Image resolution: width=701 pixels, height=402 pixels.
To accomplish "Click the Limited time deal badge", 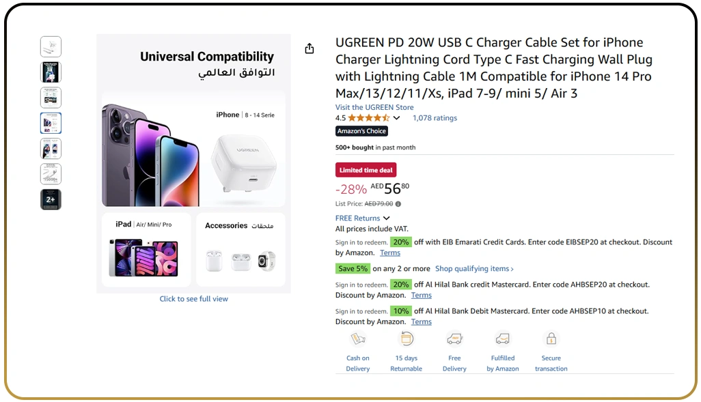I will [366, 169].
